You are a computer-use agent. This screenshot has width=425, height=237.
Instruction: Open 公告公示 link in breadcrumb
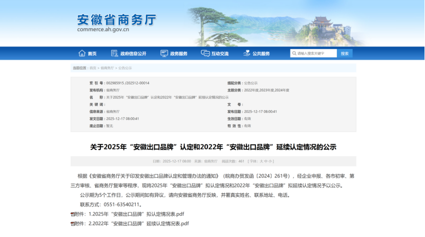click(125, 68)
